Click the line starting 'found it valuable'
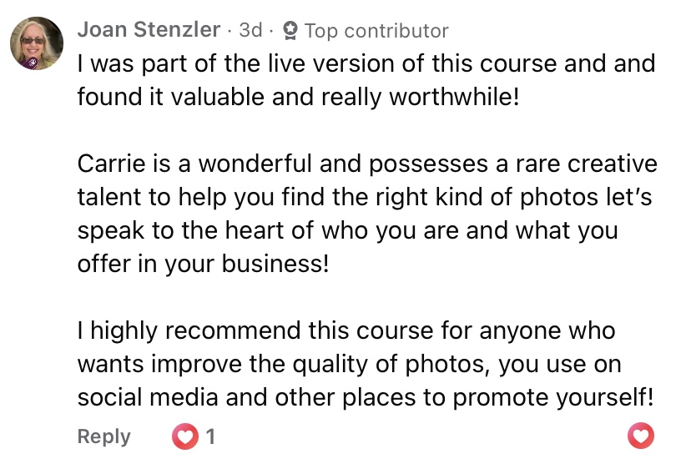Image resolution: width=681 pixels, height=474 pixels. (298, 97)
